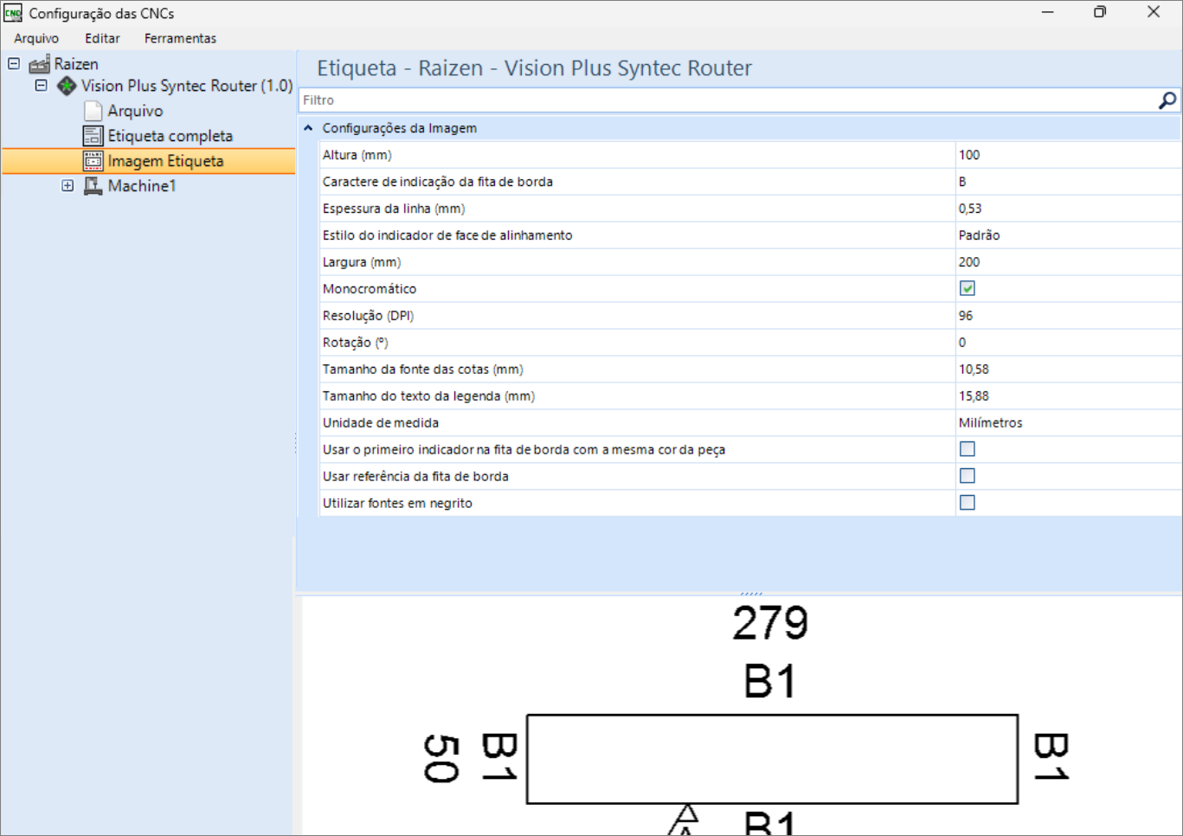Click the vertical splitter beside the tree
The image size is (1183, 836).
pos(295,443)
